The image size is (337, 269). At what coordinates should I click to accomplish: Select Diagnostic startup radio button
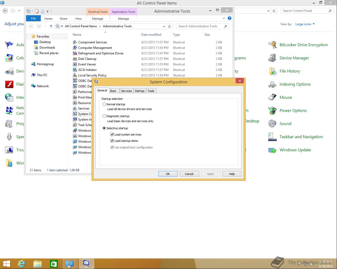point(104,116)
